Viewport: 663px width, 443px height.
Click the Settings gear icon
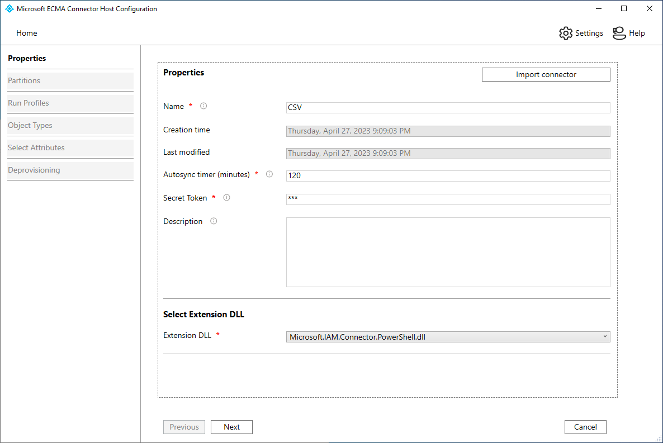(565, 33)
